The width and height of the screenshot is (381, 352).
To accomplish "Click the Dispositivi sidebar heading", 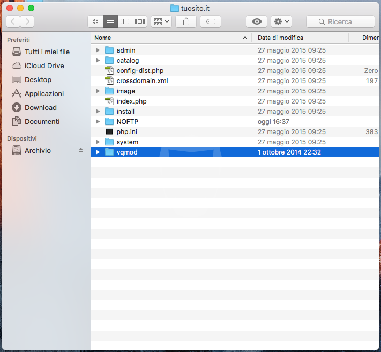I will click(22, 138).
